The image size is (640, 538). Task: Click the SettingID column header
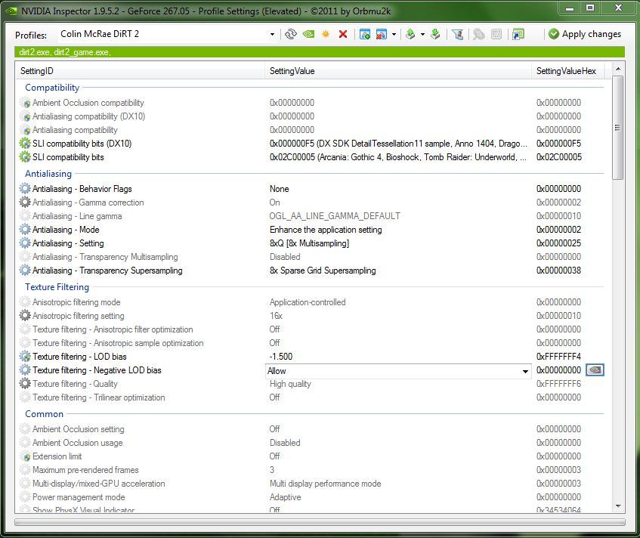tap(140, 71)
